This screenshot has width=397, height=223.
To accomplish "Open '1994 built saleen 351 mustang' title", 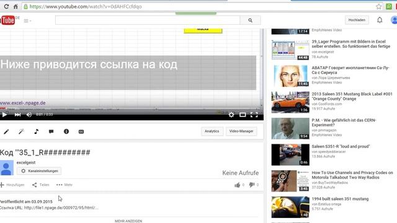I will [x=340, y=199].
